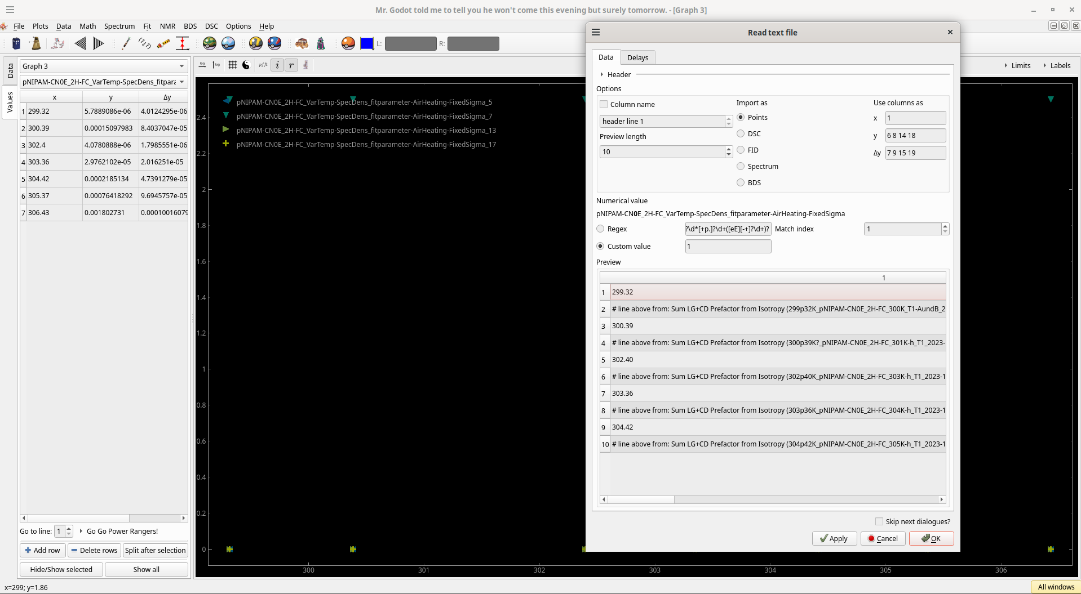Switch to the Delays tab
1081x594 pixels.
(x=637, y=57)
